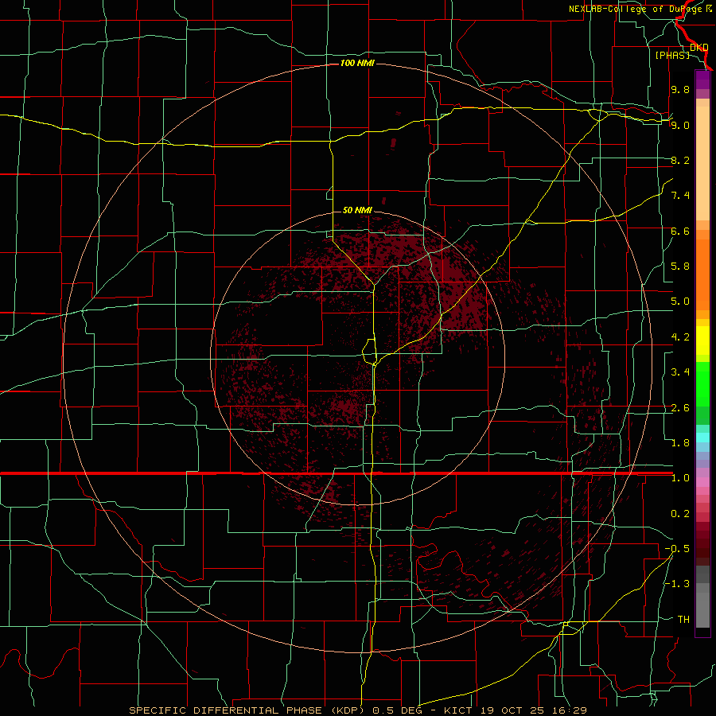This screenshot has height=716, width=716.
Task: Click the 6.6 legend value
Action: point(680,231)
